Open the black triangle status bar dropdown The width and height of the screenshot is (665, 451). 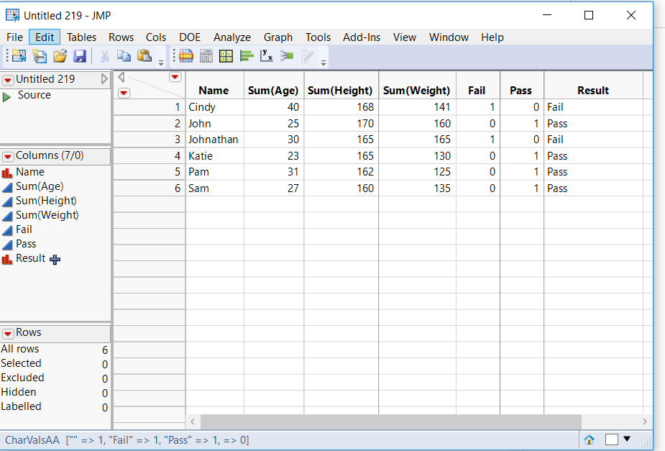coord(627,439)
